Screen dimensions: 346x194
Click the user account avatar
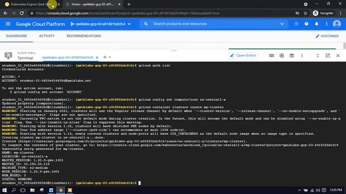(337, 24)
